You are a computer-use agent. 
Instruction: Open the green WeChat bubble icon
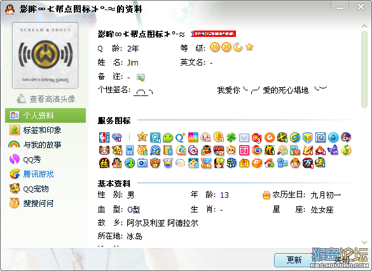pos(168,137)
